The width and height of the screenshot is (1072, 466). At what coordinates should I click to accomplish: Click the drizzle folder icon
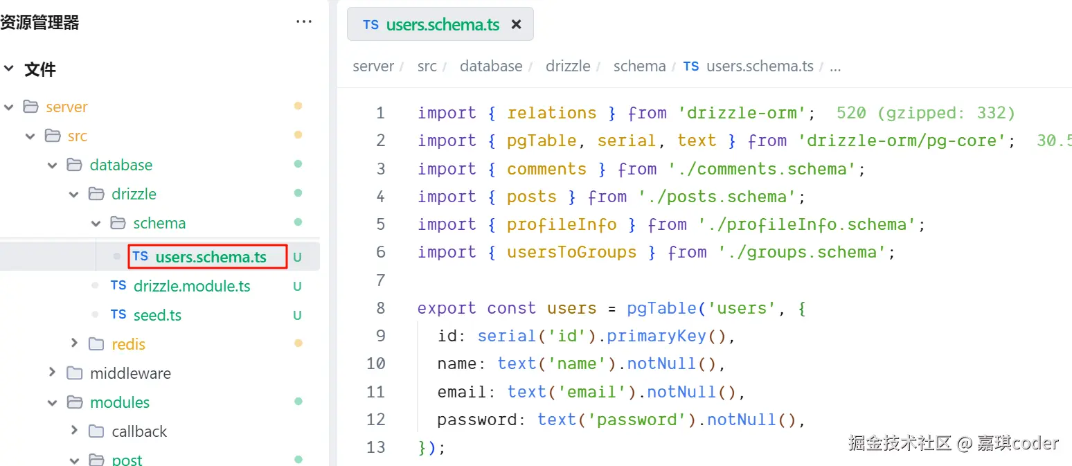(x=97, y=194)
